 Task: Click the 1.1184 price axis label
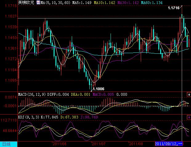click(x=10, y=70)
